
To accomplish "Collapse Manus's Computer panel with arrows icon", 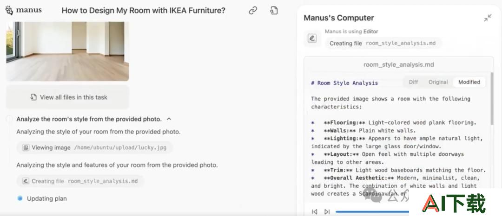I will (x=488, y=18).
